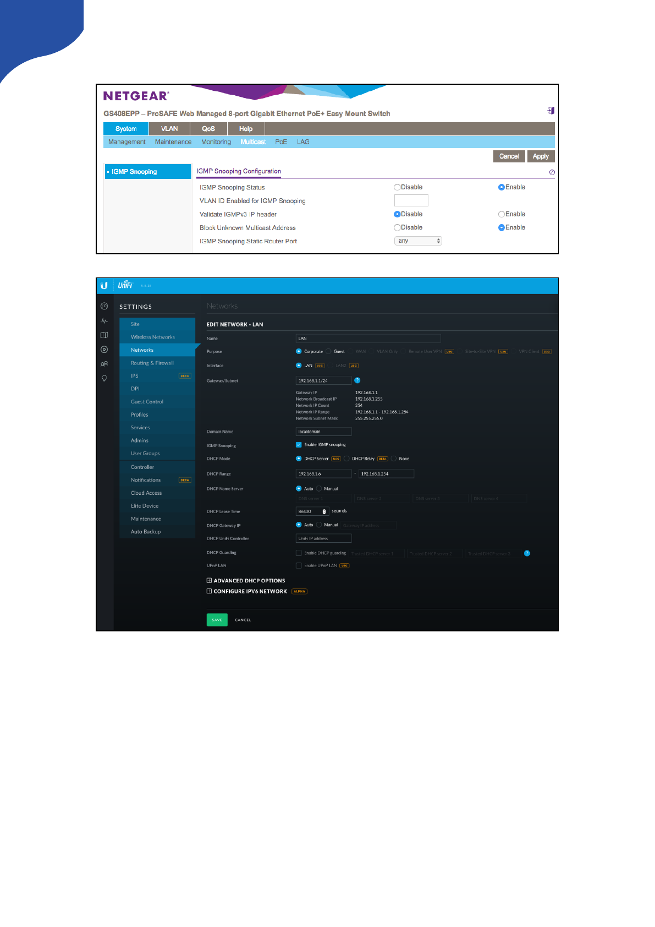Select Enable for Validate IGMPv3 IP header
The width and height of the screenshot is (655, 927).
point(501,214)
